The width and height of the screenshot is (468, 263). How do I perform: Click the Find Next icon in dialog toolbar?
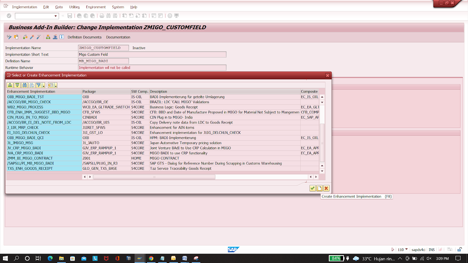[32, 85]
